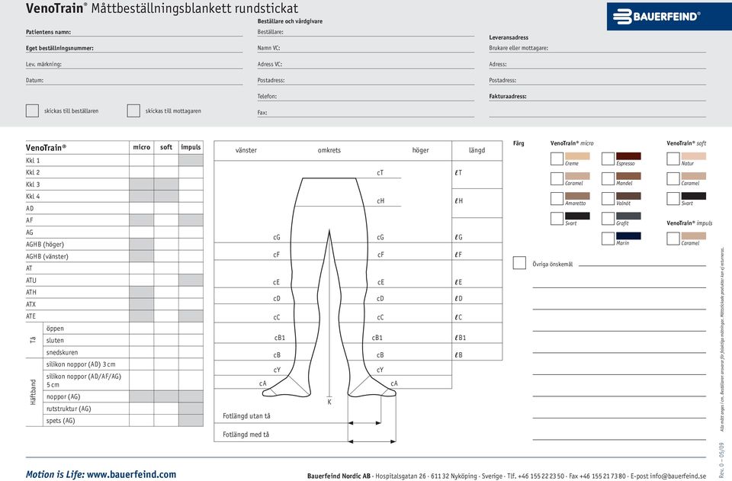Click the cT waist measurement label
Viewport: 732px width, 481px height.
pos(380,172)
